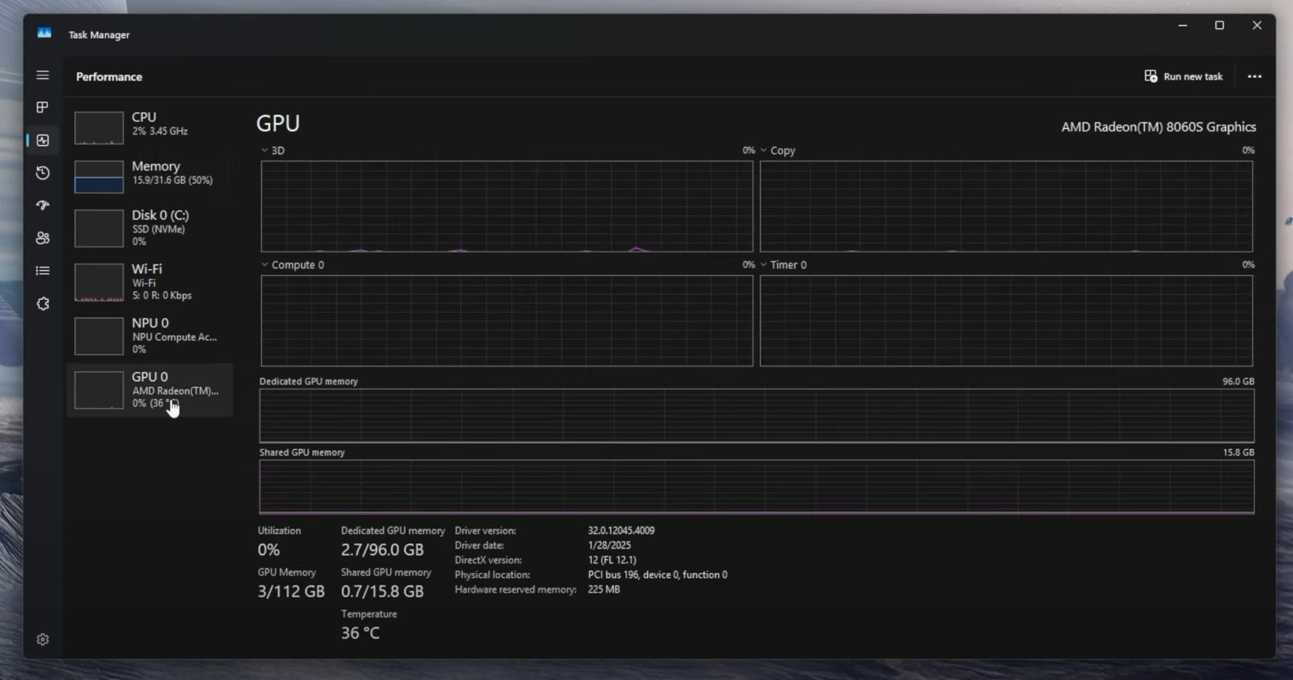Select Wi-Fi in the performance list

coord(150,281)
